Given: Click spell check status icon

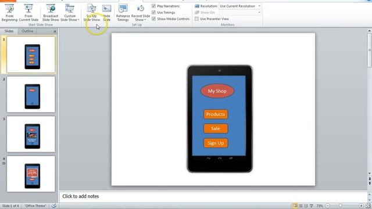Looking at the screenshot, I should coord(54,206).
